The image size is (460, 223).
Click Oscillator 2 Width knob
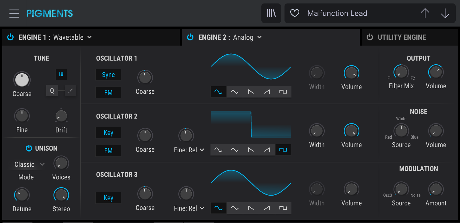tap(317, 131)
